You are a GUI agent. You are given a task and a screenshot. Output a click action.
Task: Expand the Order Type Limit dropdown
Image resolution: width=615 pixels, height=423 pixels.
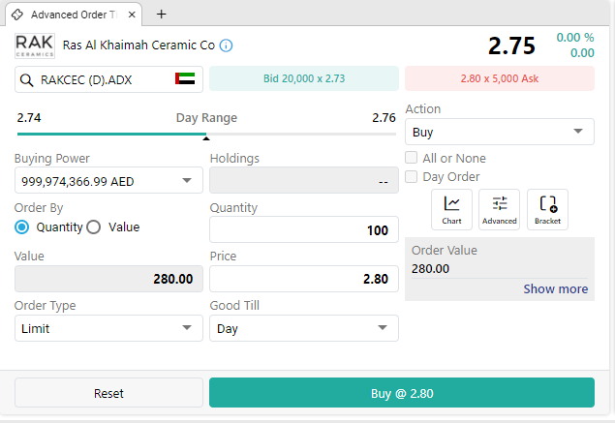click(x=108, y=328)
